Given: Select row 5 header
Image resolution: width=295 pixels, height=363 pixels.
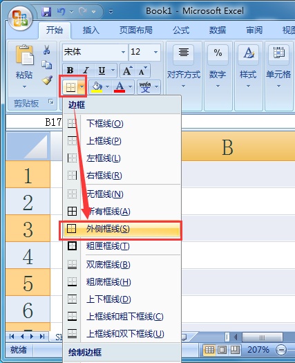Looking at the screenshot, I should (28, 283).
